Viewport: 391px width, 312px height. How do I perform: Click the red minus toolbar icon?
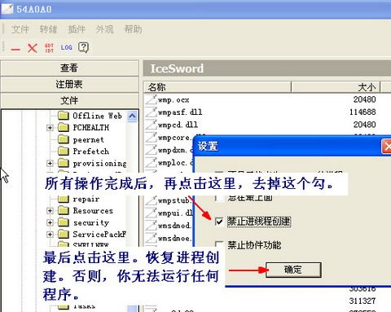(x=15, y=49)
